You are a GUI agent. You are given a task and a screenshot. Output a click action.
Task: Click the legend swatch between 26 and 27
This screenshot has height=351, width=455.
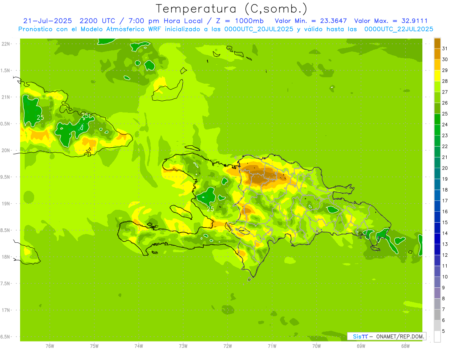[437, 97]
